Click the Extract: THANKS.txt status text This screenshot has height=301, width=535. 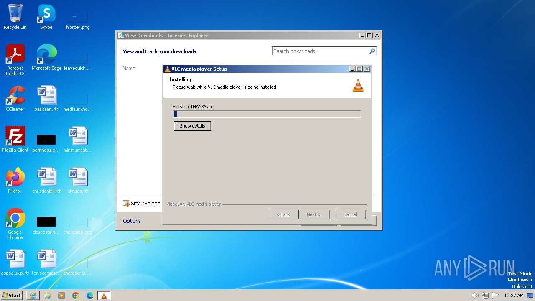pos(194,107)
